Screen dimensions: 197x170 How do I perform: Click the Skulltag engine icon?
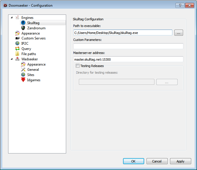pyautogui.click(x=23, y=23)
